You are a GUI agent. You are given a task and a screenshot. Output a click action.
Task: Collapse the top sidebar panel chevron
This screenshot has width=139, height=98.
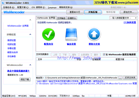pyautogui.click(x=30, y=20)
